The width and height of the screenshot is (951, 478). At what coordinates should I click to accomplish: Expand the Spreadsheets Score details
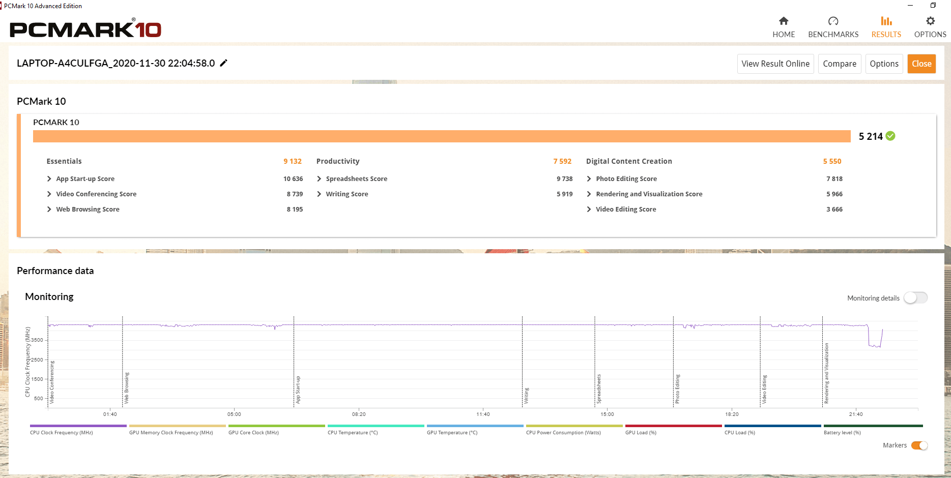[319, 179]
